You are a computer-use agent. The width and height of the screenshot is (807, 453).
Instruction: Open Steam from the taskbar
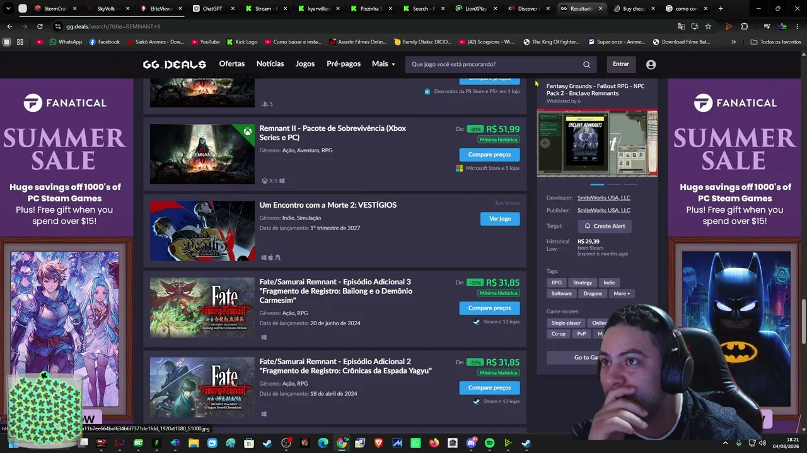[x=267, y=443]
